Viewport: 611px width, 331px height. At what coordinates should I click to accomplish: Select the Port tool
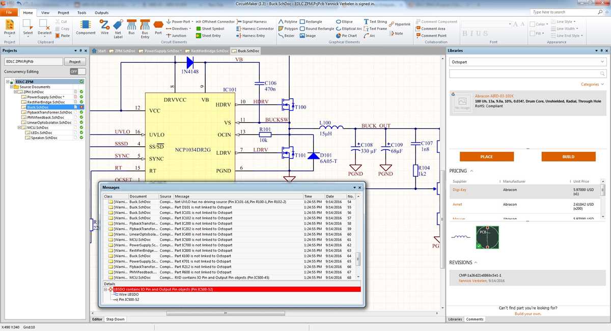(158, 27)
